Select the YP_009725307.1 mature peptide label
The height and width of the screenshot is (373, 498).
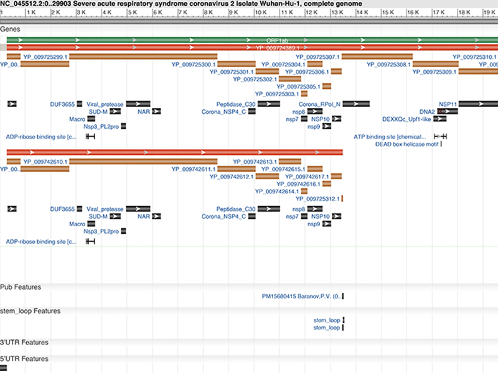point(318,57)
